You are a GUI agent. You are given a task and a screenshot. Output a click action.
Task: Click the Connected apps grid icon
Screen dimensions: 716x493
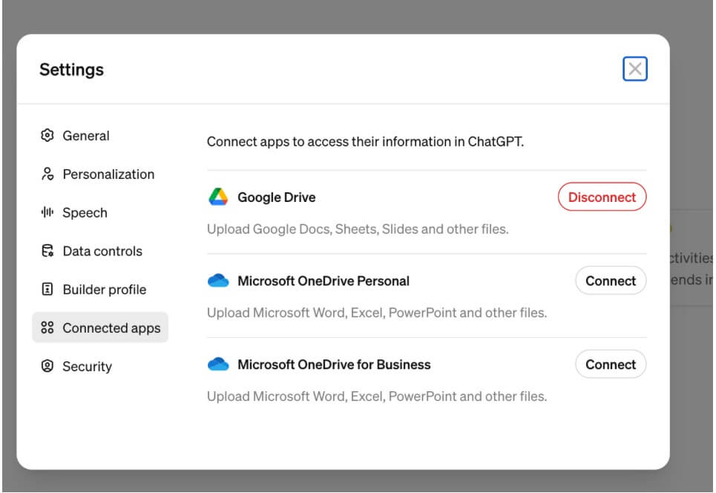point(47,327)
